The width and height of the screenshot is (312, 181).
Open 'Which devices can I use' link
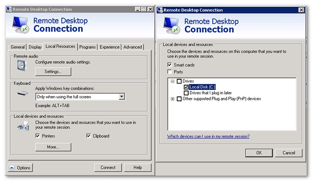(208, 136)
